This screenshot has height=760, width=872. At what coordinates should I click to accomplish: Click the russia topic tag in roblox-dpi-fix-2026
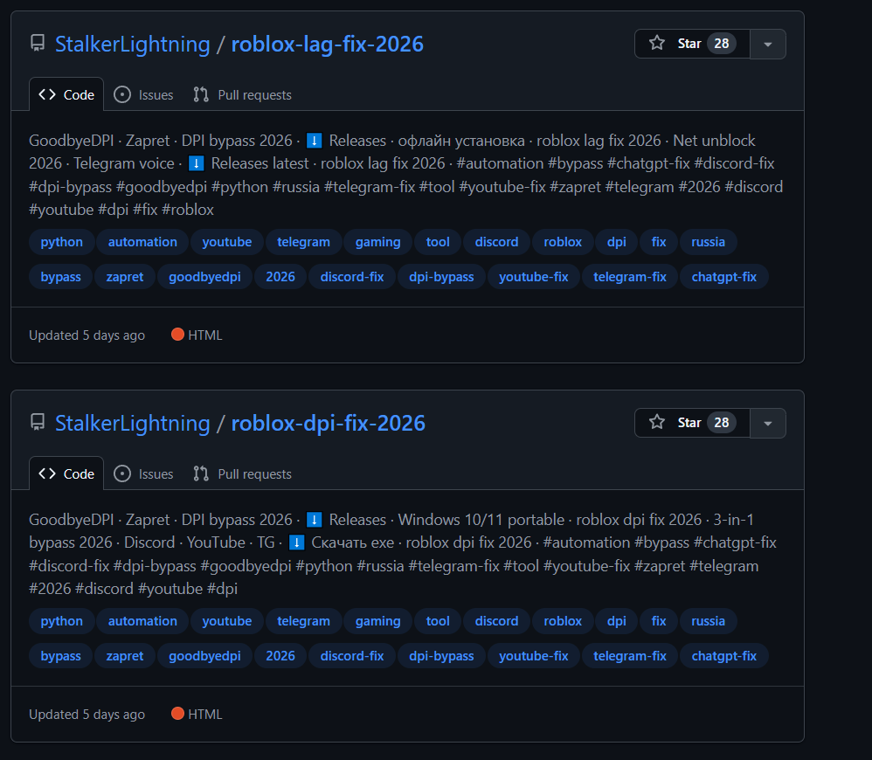(x=708, y=621)
